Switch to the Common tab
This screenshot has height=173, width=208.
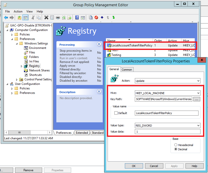click(127, 70)
